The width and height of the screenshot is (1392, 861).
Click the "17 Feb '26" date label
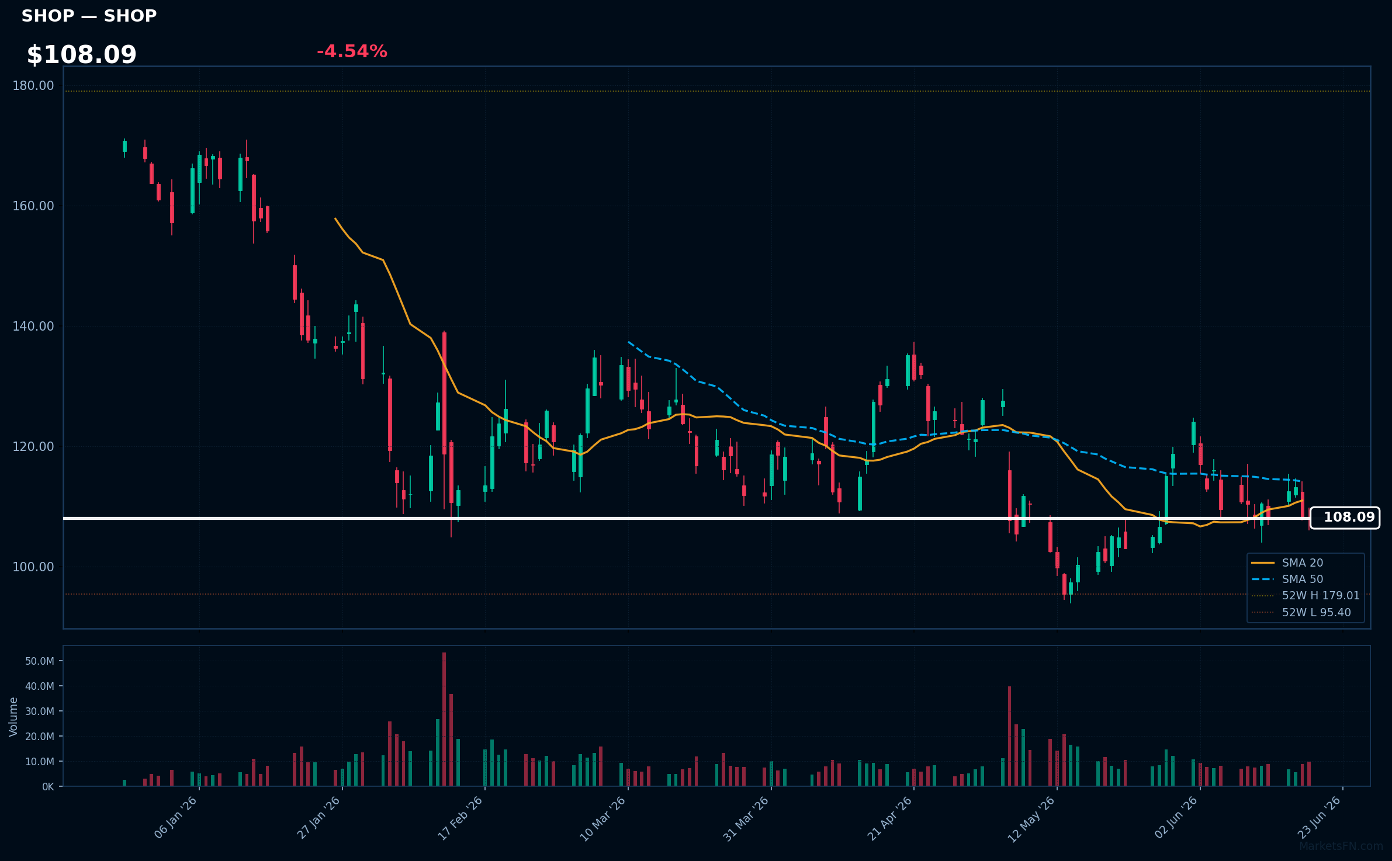461,818
